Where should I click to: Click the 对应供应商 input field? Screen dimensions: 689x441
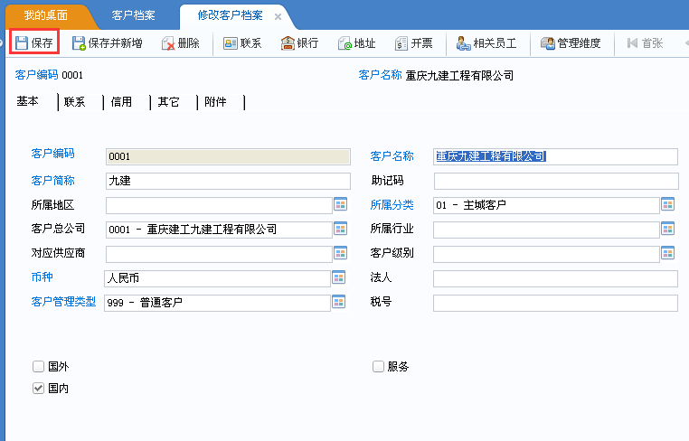tap(219, 254)
